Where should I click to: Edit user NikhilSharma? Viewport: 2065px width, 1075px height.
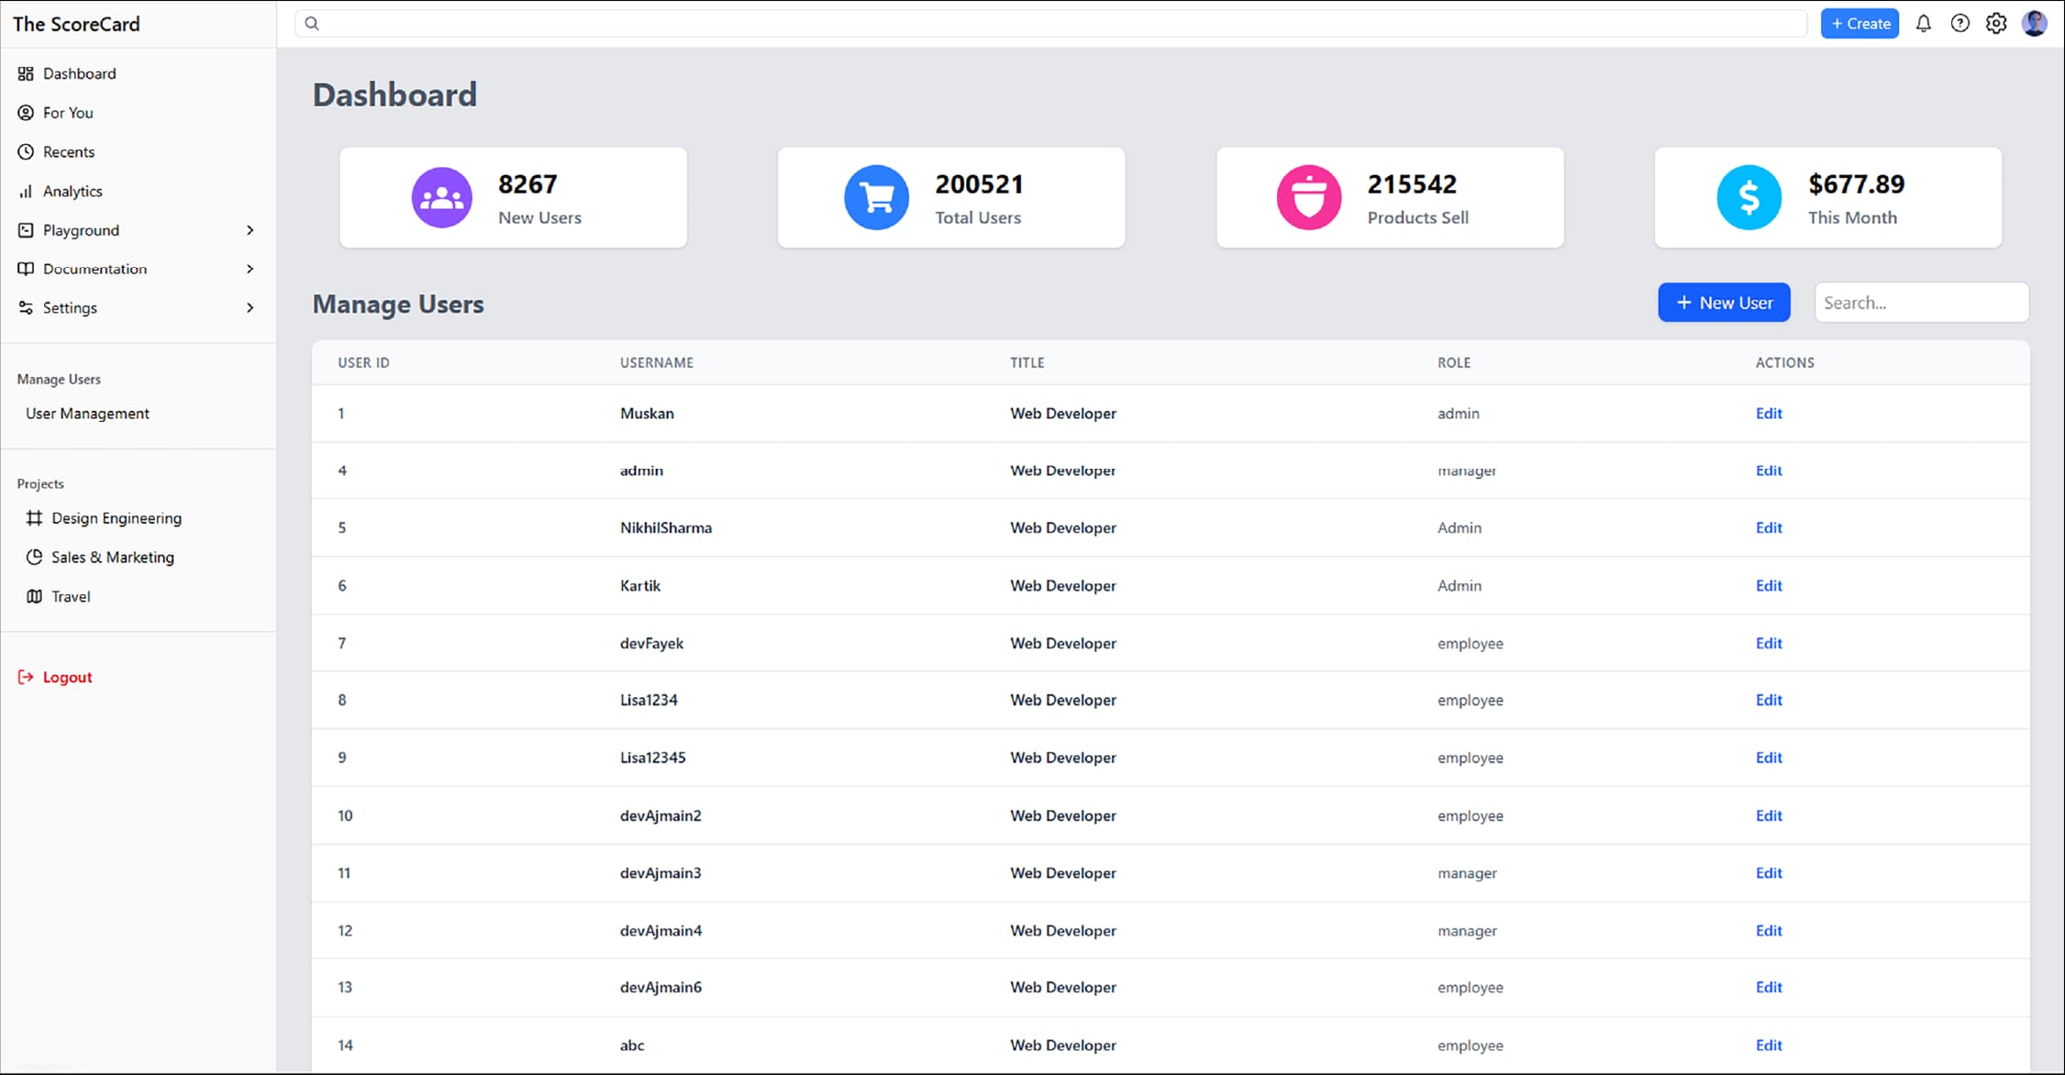(x=1769, y=527)
